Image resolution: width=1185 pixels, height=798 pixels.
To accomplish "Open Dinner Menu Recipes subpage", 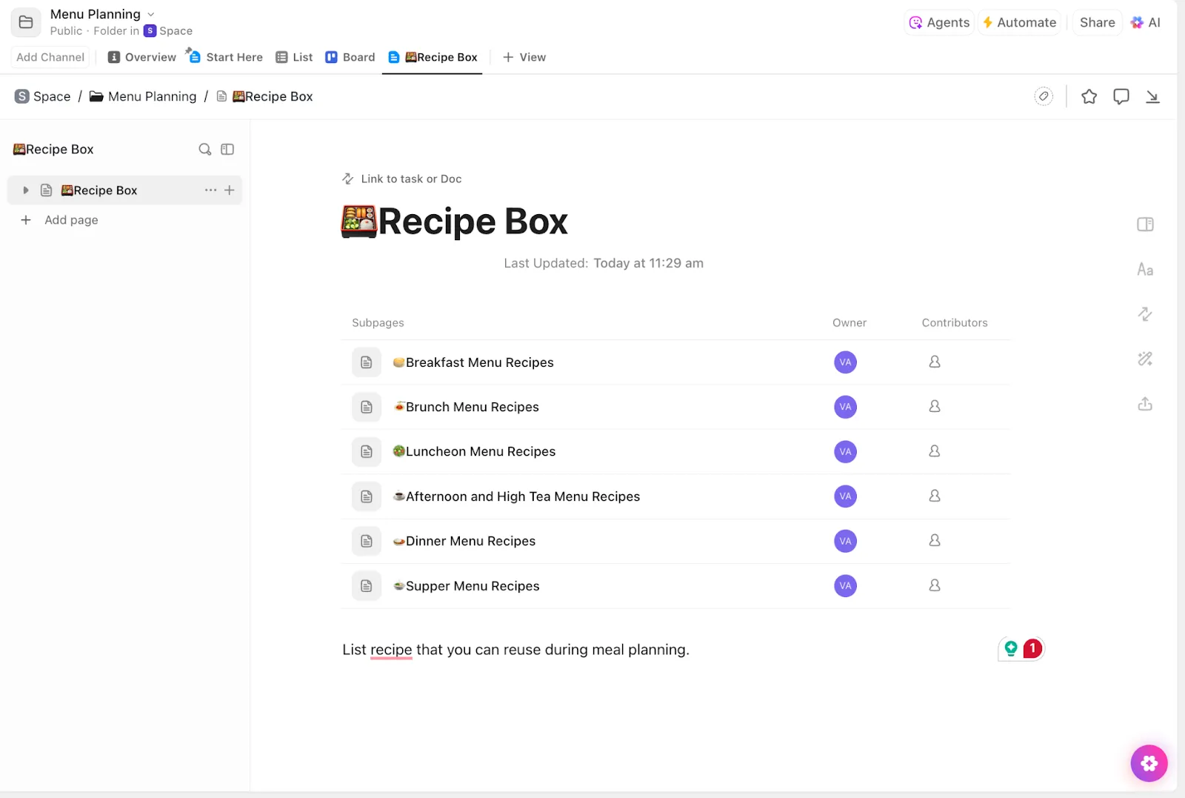I will (464, 541).
